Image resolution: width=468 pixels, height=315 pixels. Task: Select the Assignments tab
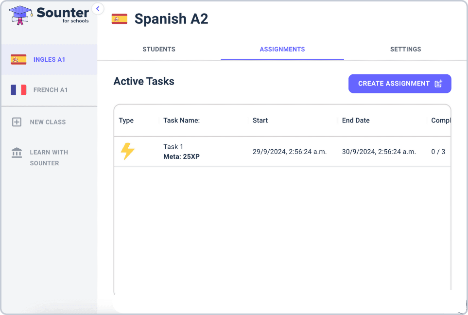pos(282,49)
